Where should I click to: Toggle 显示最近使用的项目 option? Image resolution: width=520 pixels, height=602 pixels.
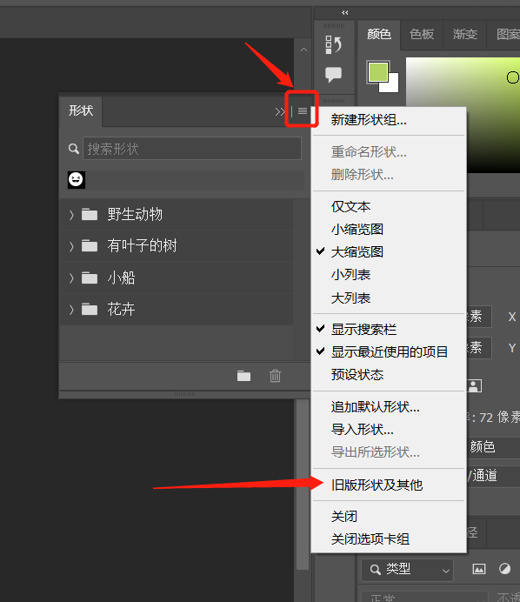coord(390,351)
